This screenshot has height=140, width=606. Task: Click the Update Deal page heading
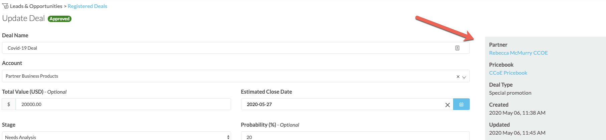coord(23,18)
